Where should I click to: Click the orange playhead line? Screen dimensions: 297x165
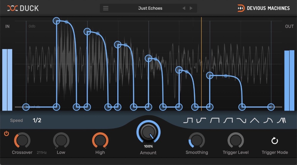201,64
